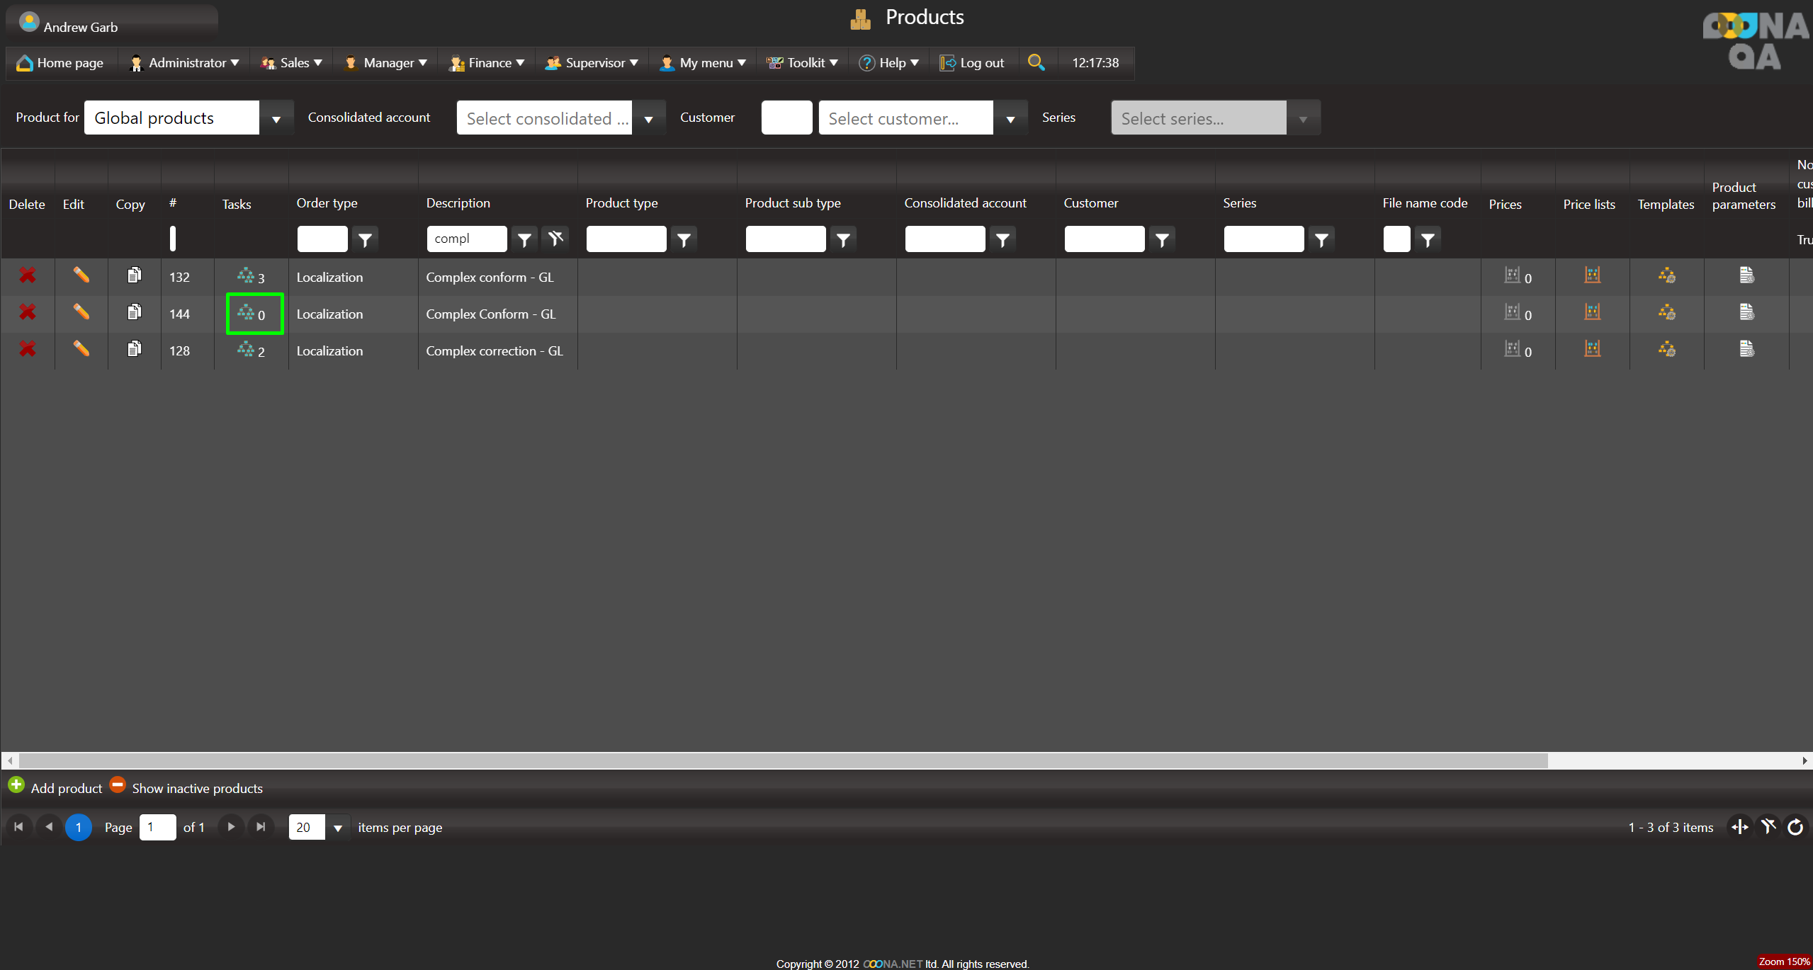Viewport: 1813px width, 970px height.
Task: Open templates for Complex Conform - GL
Action: [x=1666, y=312]
